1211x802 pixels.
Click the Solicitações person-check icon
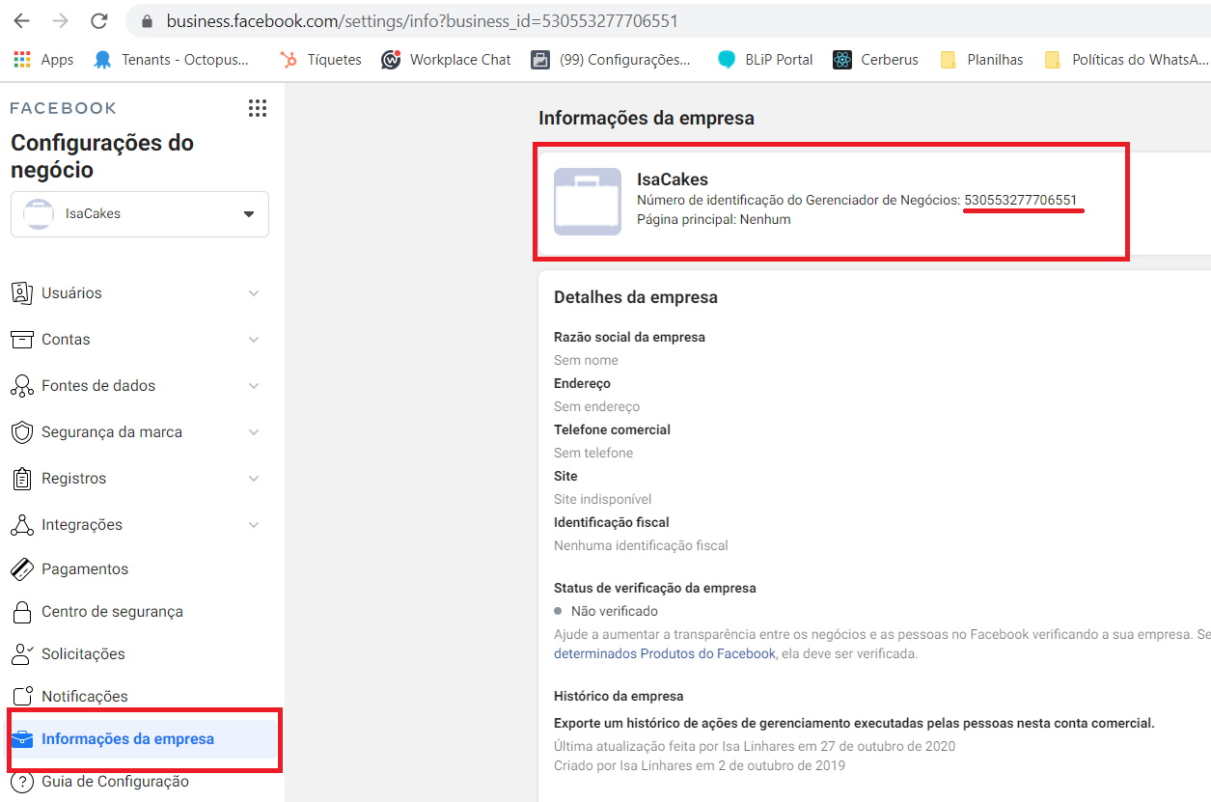(x=21, y=654)
